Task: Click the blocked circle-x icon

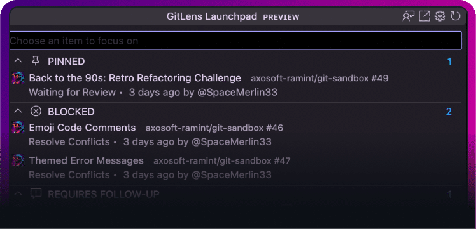Action: click(x=36, y=111)
